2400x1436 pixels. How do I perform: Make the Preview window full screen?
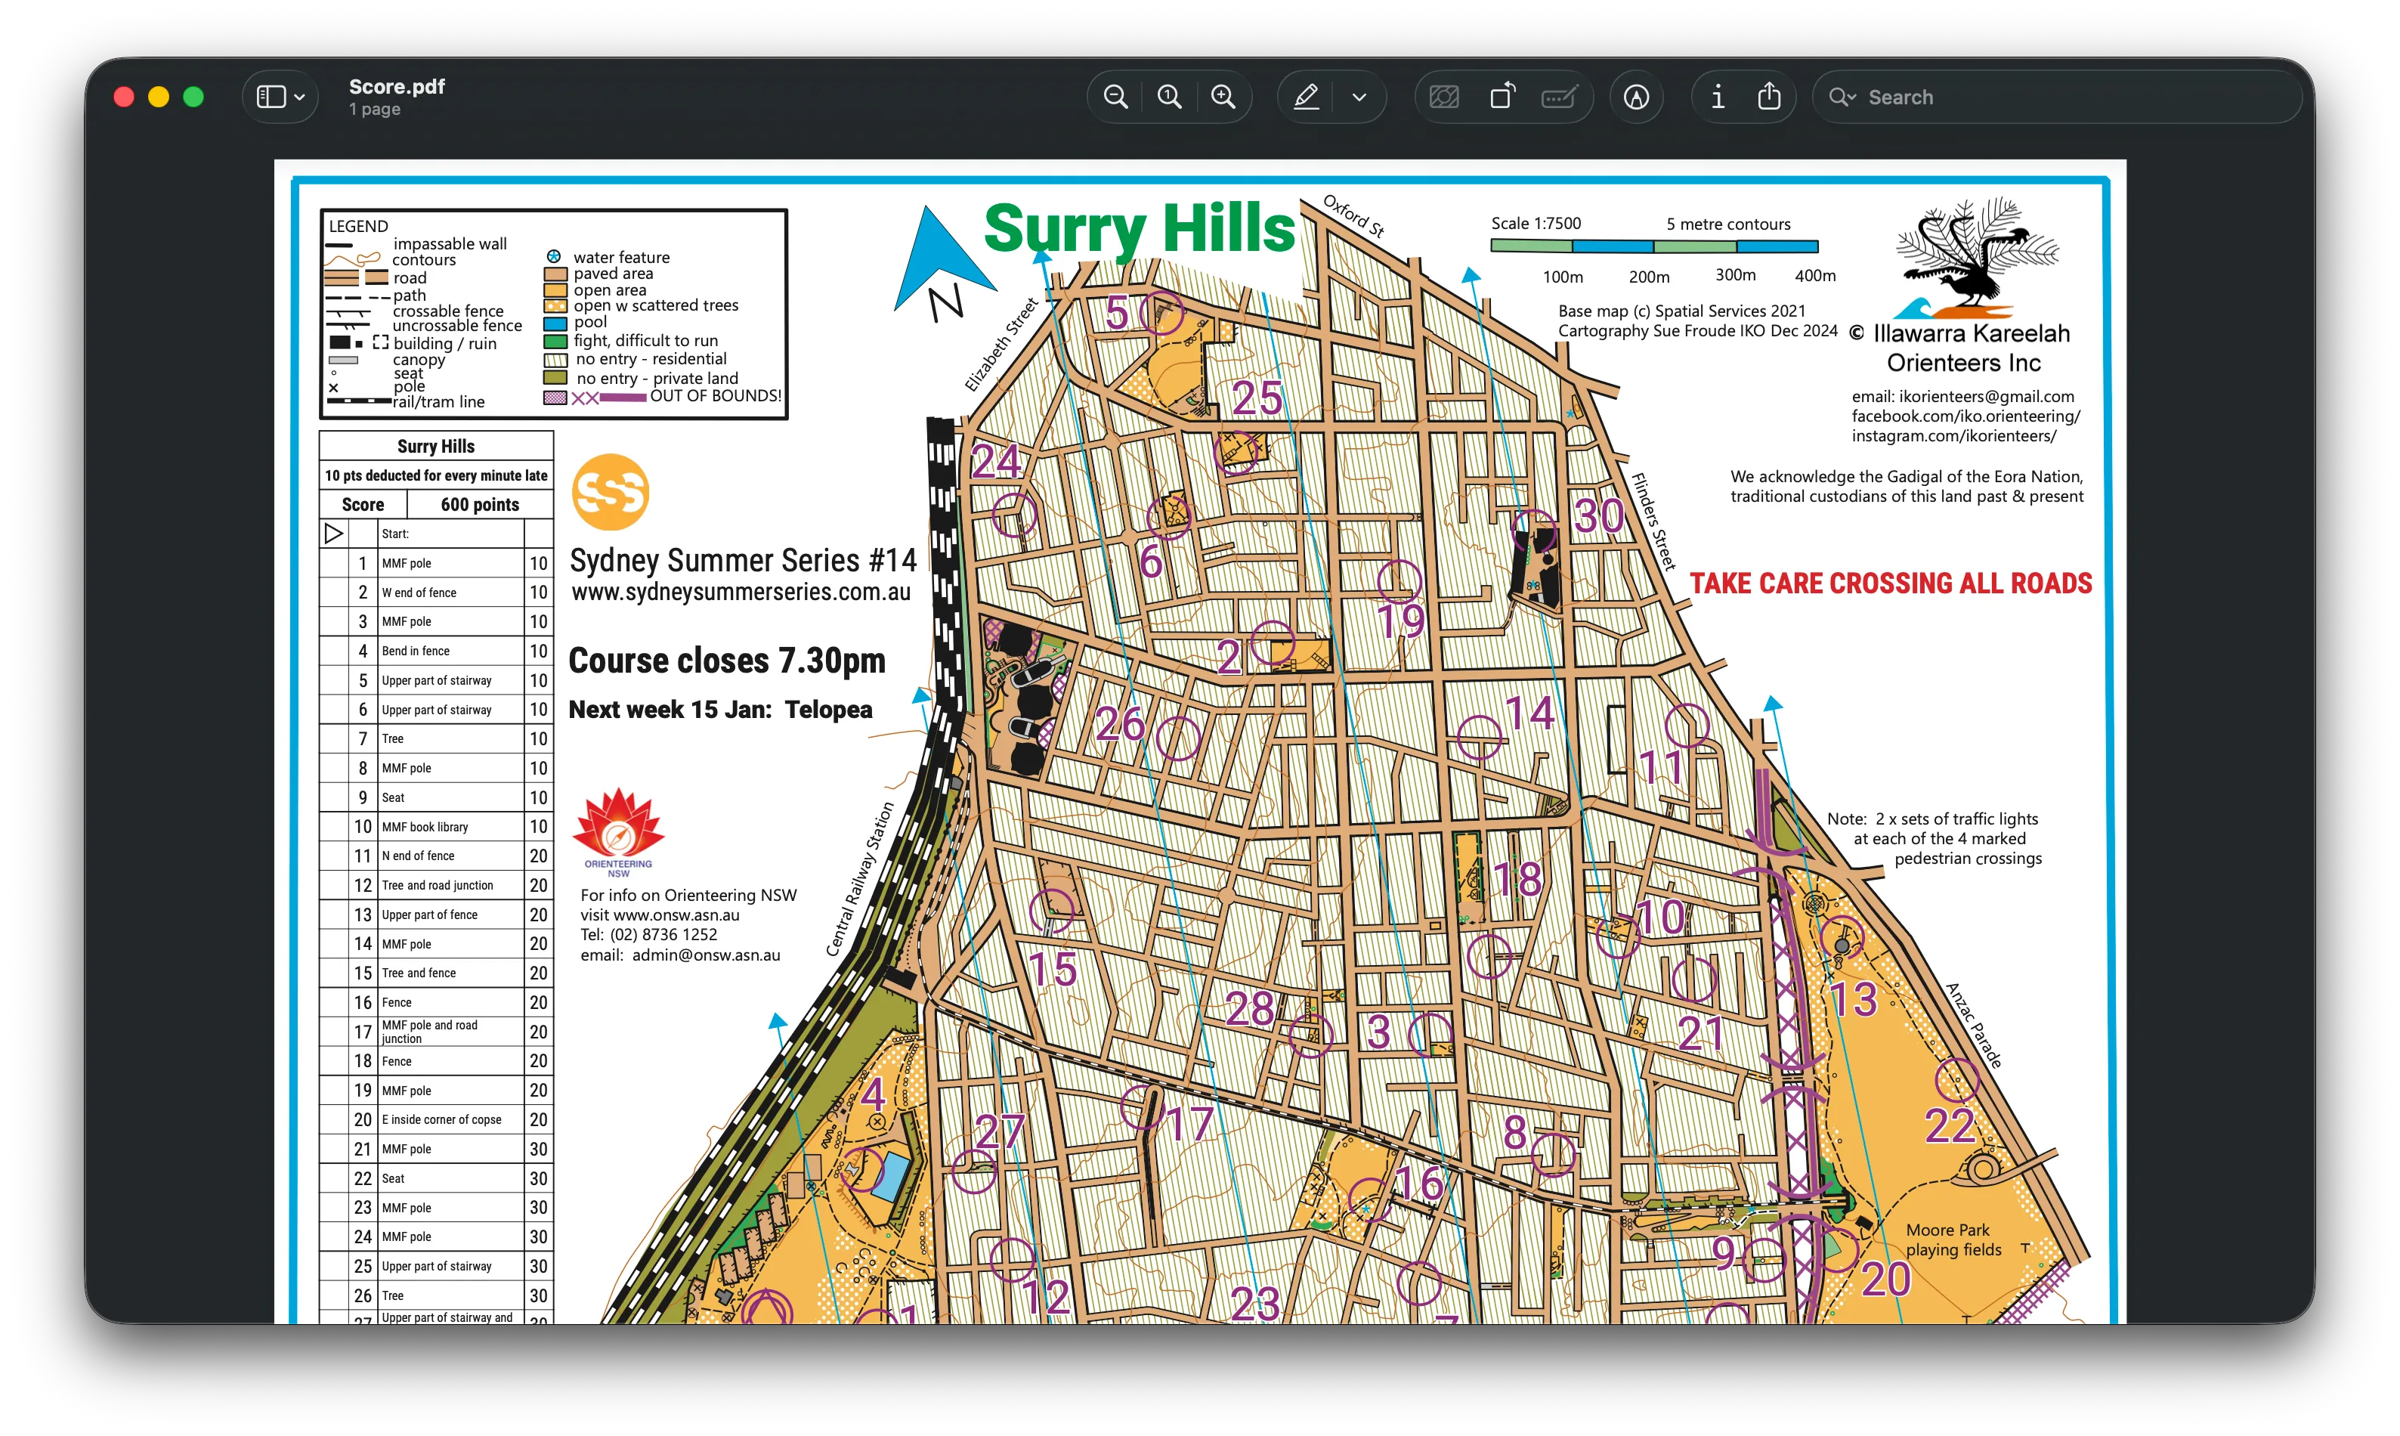pos(193,97)
